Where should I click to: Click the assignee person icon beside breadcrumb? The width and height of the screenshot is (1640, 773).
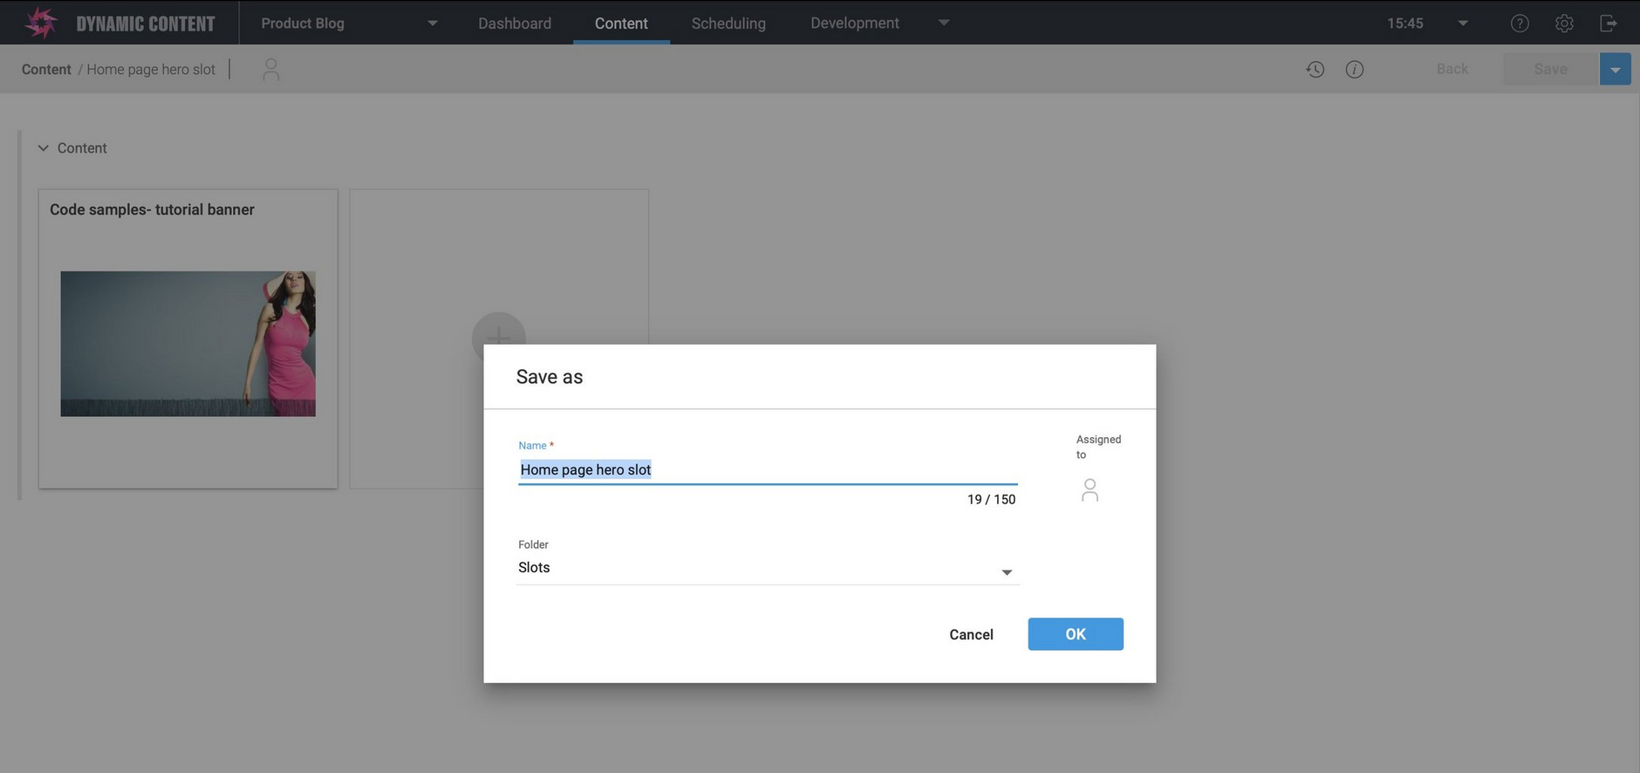[270, 70]
